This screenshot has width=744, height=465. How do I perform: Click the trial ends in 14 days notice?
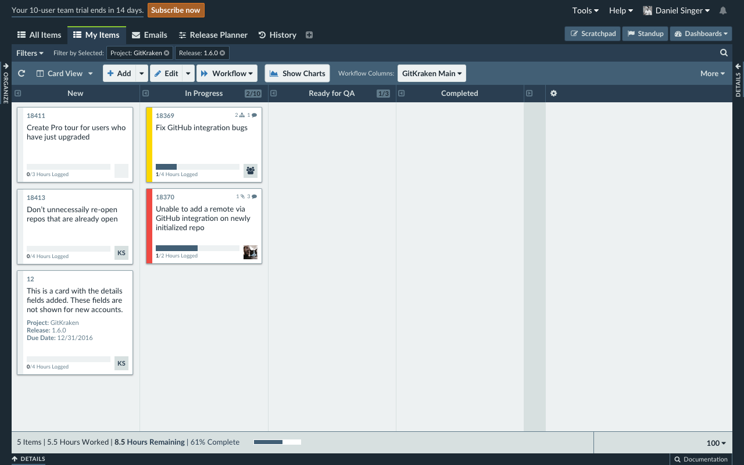click(x=77, y=10)
